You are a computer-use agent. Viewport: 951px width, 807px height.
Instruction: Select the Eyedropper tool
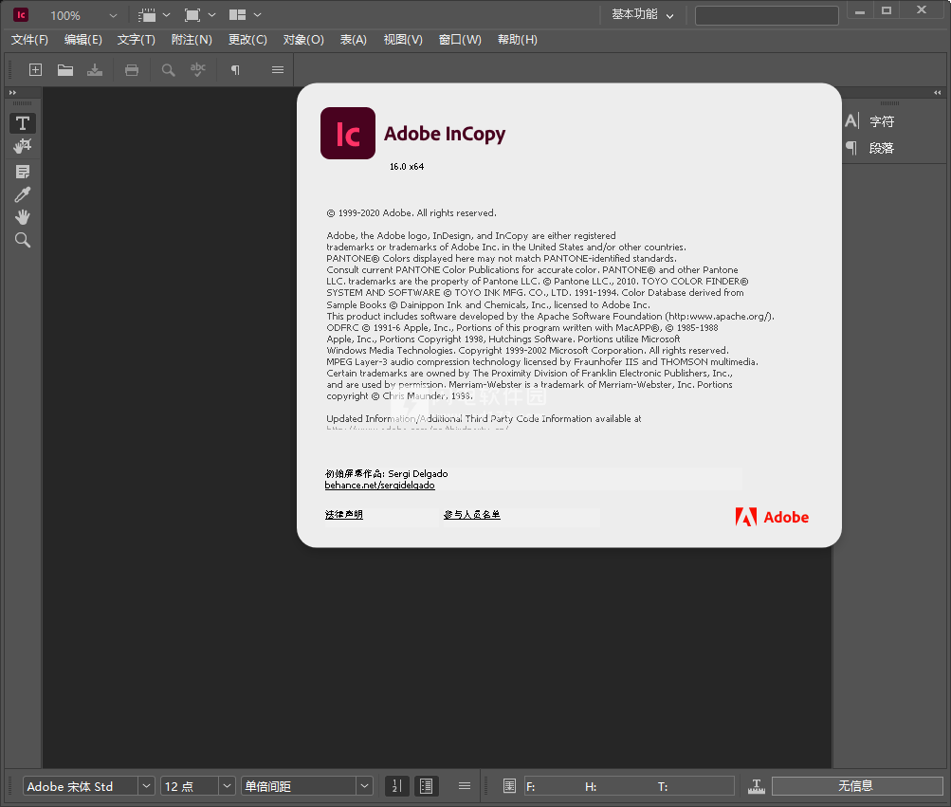23,194
